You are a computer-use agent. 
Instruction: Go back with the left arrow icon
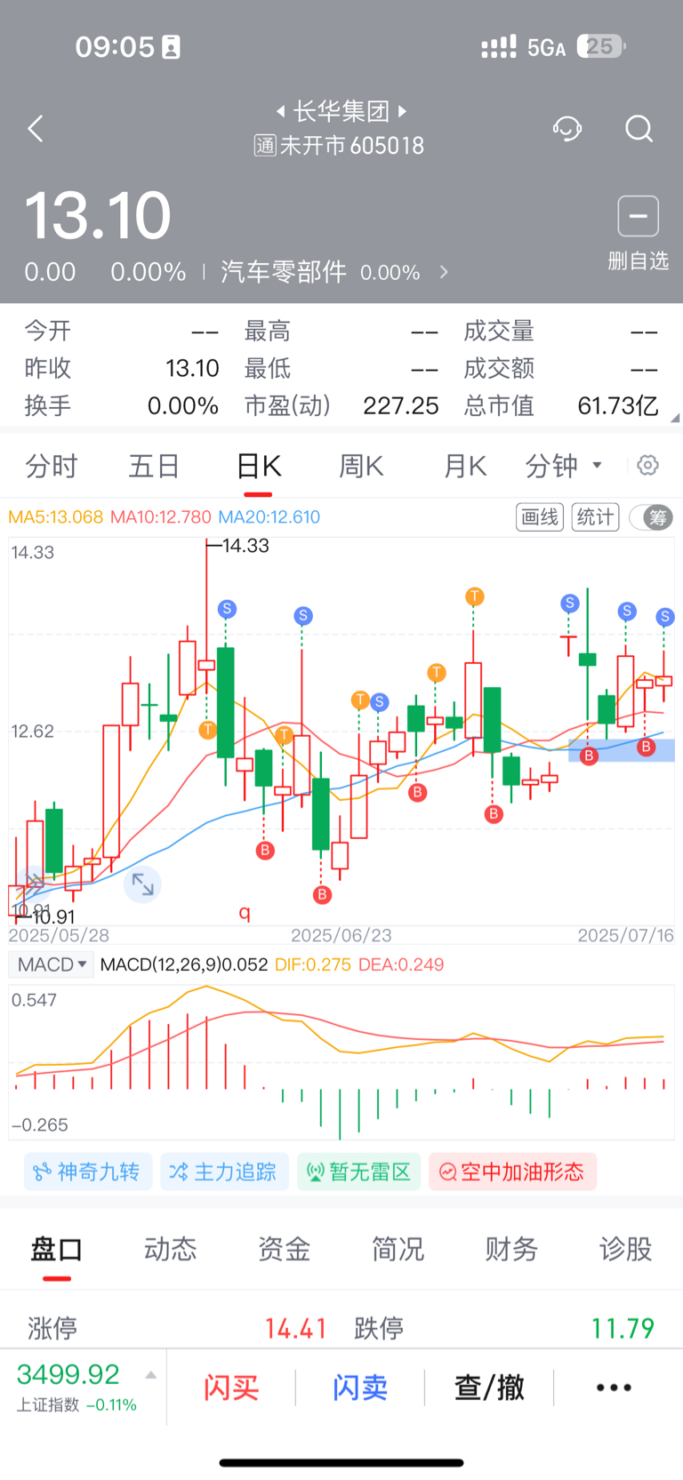(x=36, y=129)
